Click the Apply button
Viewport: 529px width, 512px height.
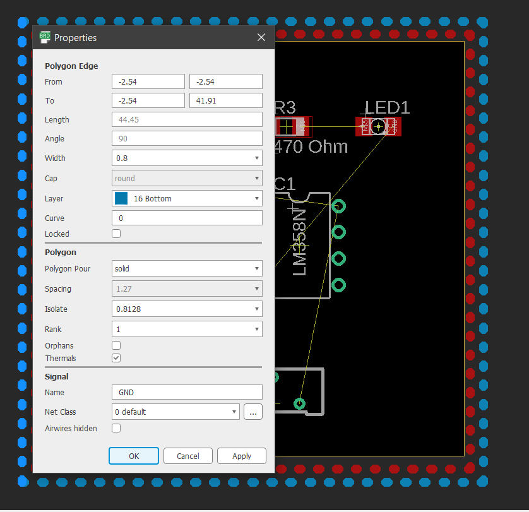pyautogui.click(x=241, y=456)
